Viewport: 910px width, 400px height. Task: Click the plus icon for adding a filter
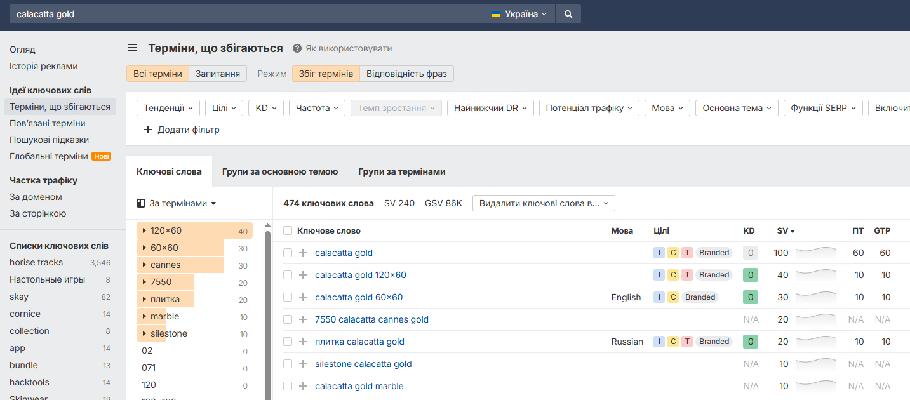(148, 130)
